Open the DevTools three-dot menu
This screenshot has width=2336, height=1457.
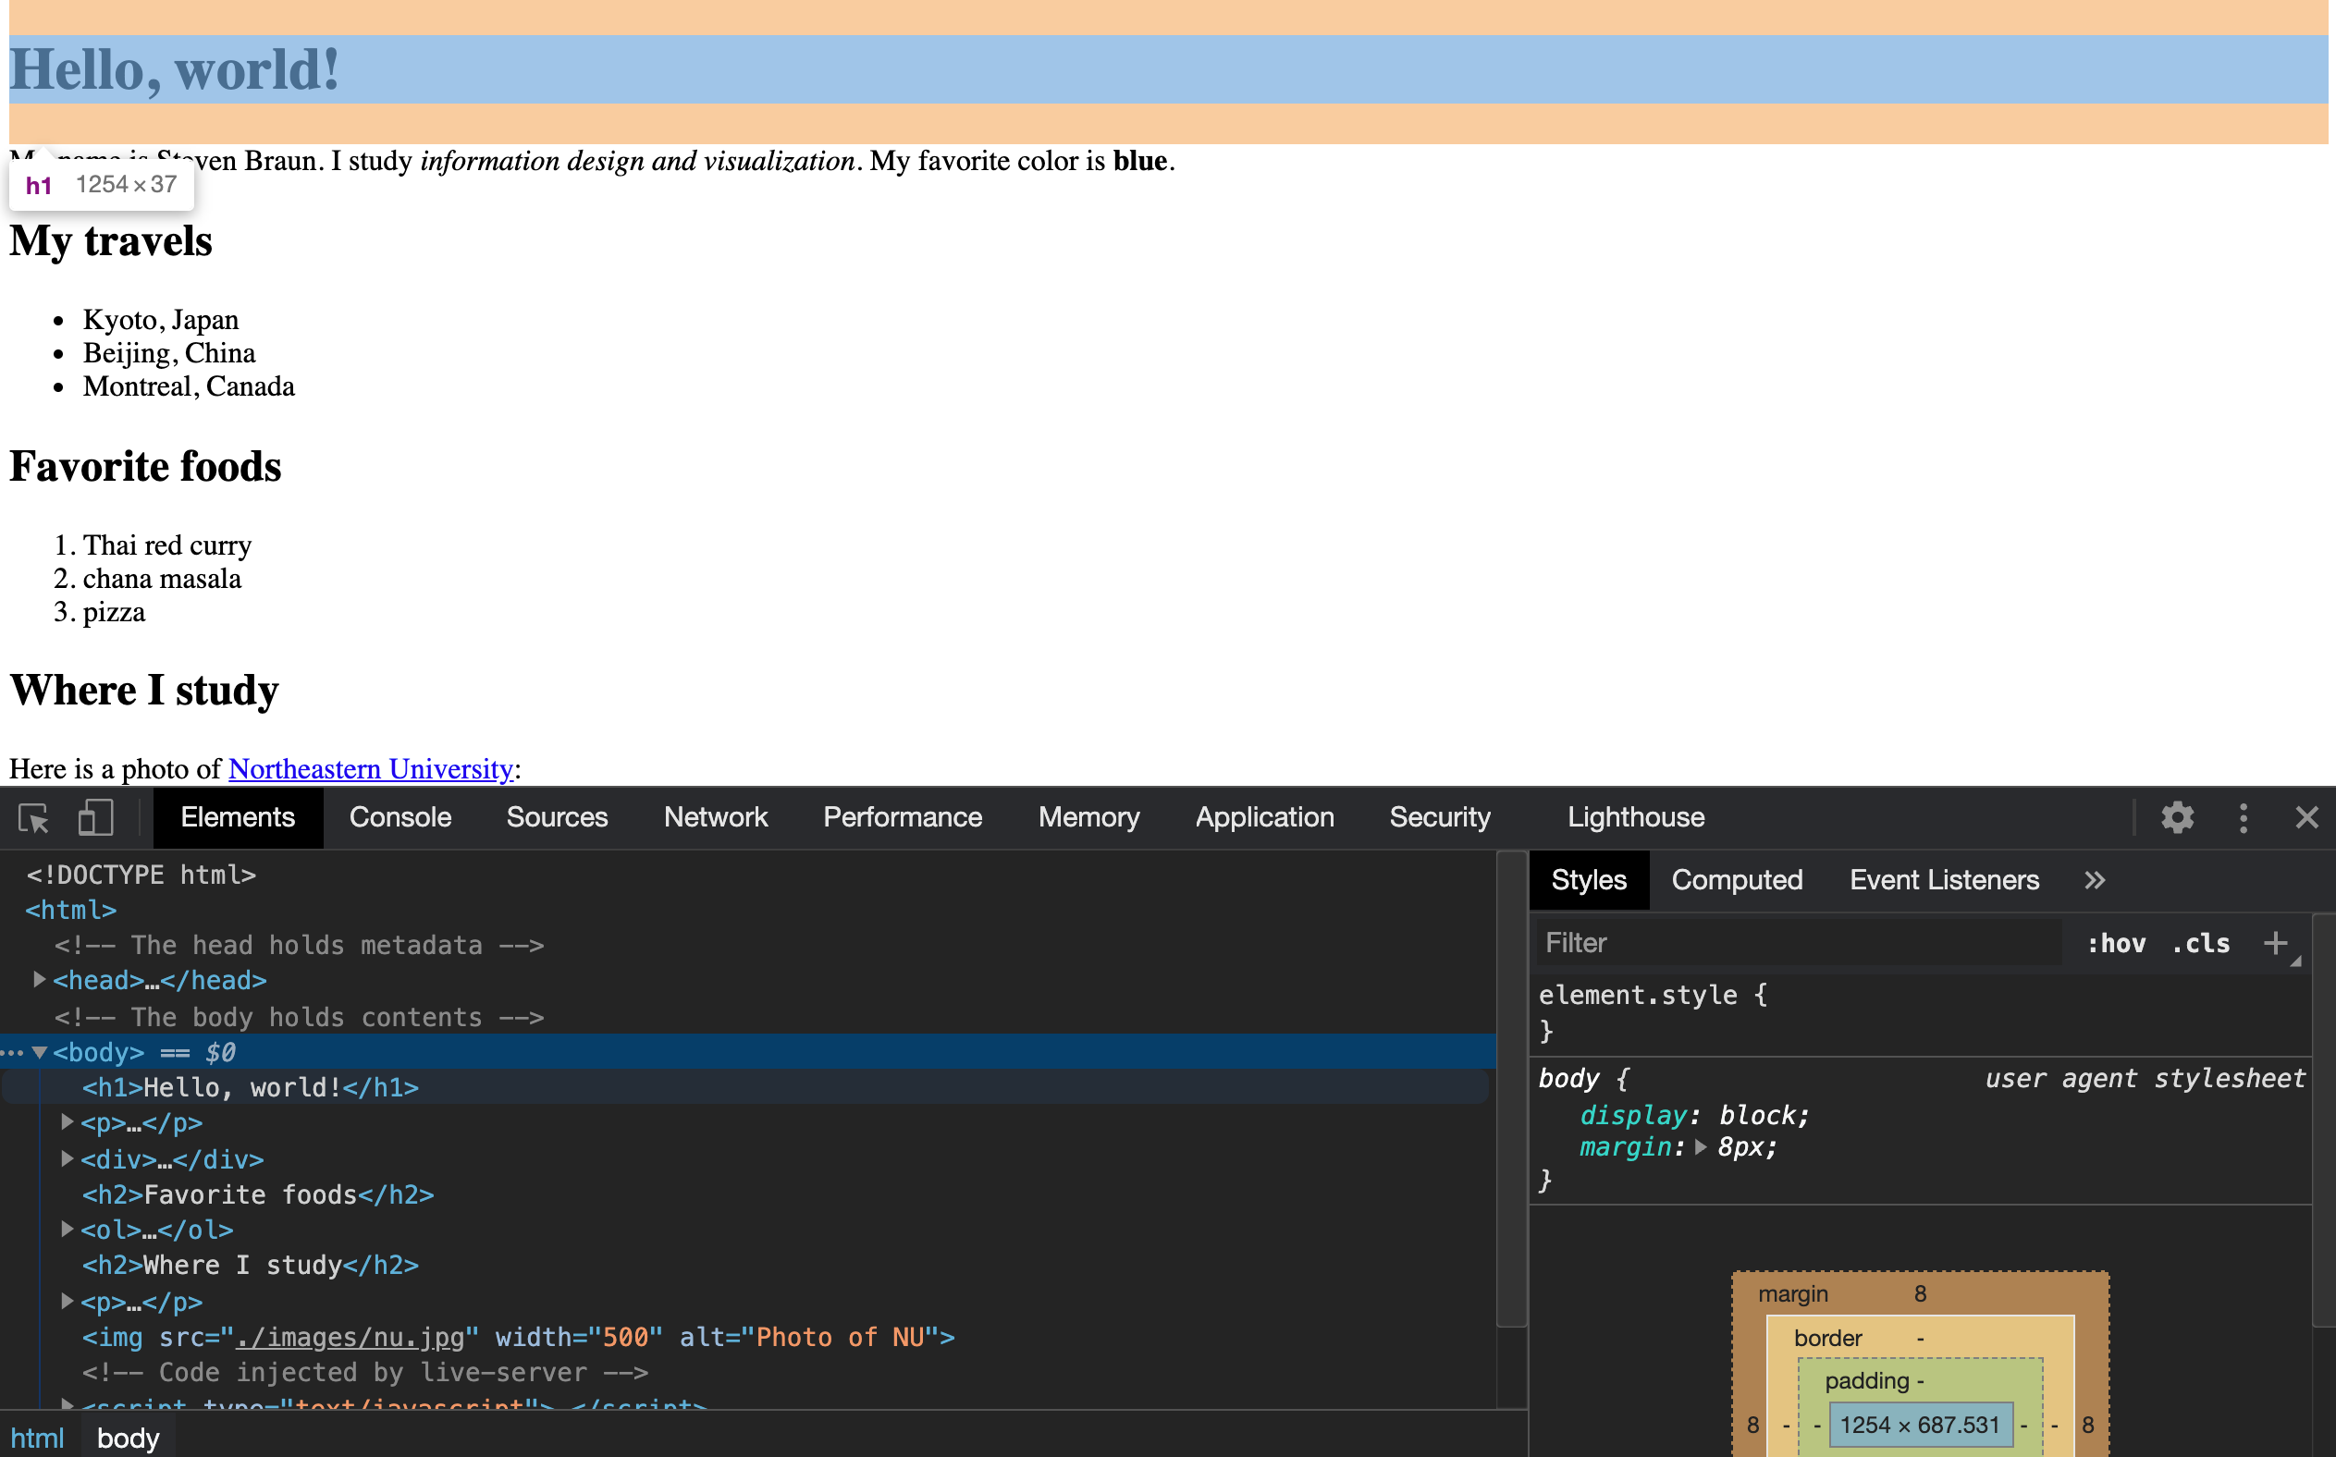point(2244,818)
